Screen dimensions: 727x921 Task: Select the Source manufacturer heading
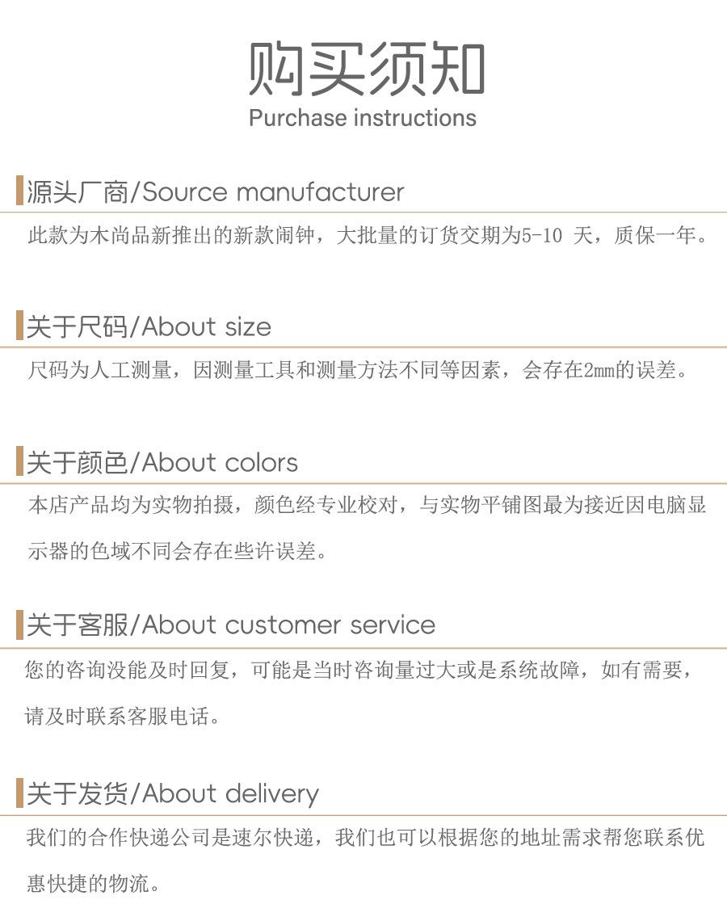pyautogui.click(x=215, y=191)
